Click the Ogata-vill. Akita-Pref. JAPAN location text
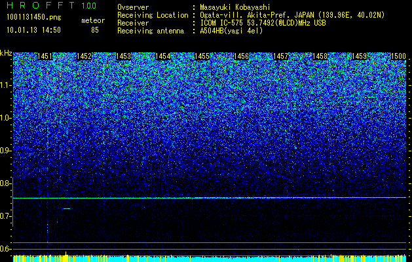412x262 pixels. 292,15
